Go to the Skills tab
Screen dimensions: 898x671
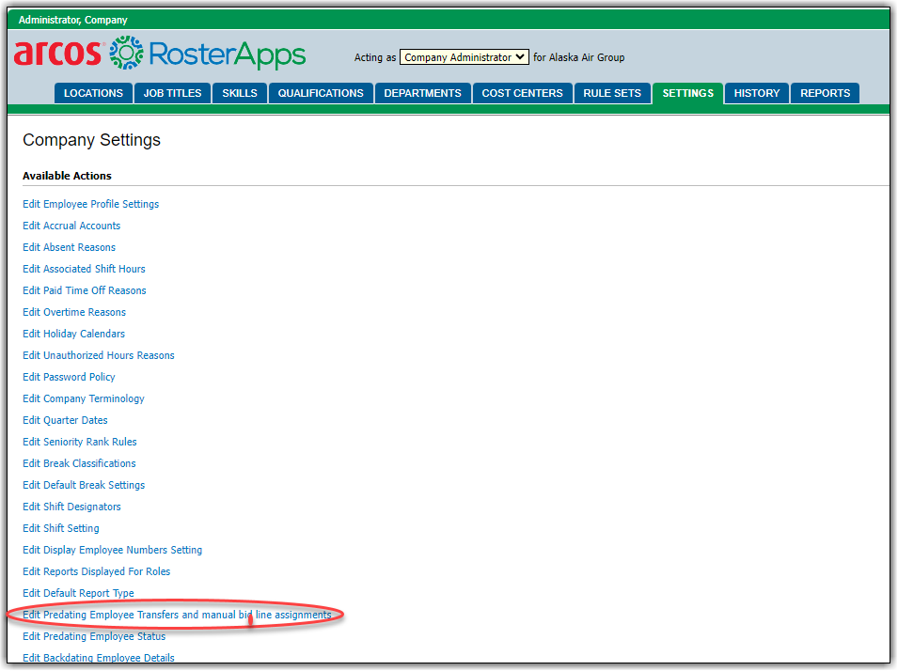pos(239,93)
